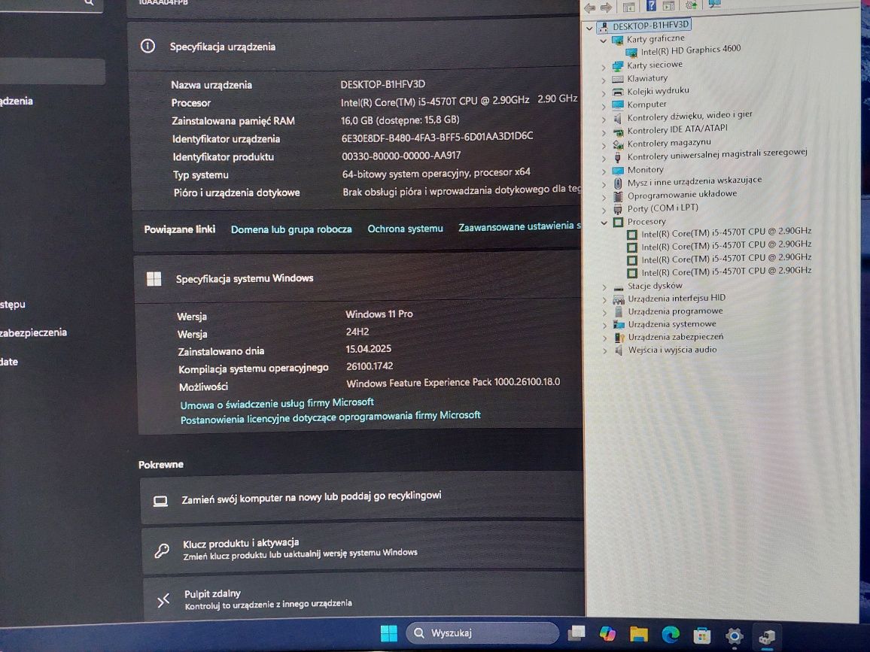Open Umowa o świadczenie usług firmy Microsoft

point(277,404)
